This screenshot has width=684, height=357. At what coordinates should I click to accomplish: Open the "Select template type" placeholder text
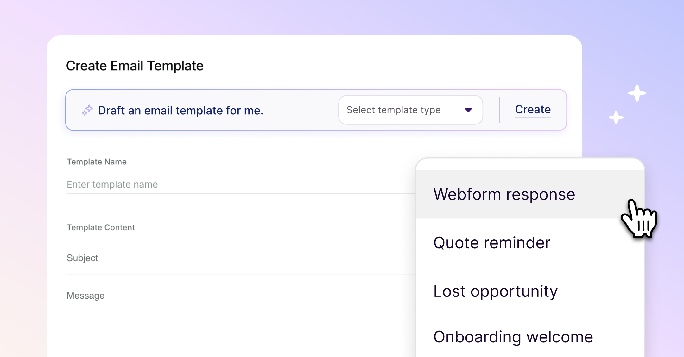pos(393,110)
